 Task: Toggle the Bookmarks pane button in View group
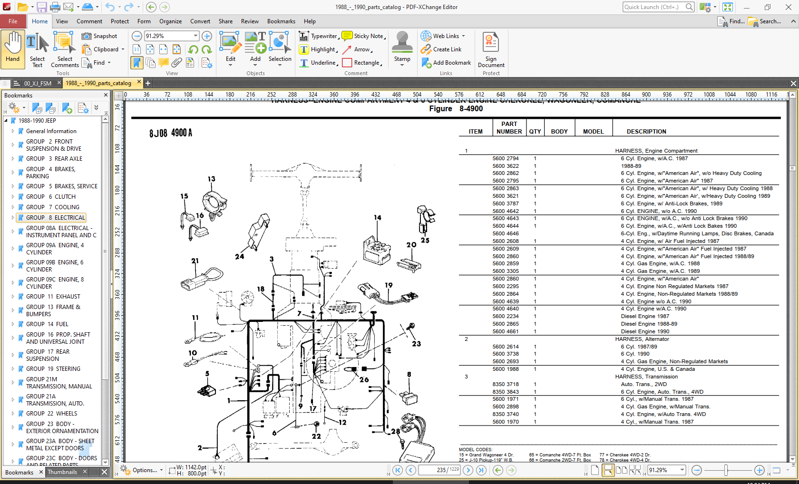[x=137, y=63]
